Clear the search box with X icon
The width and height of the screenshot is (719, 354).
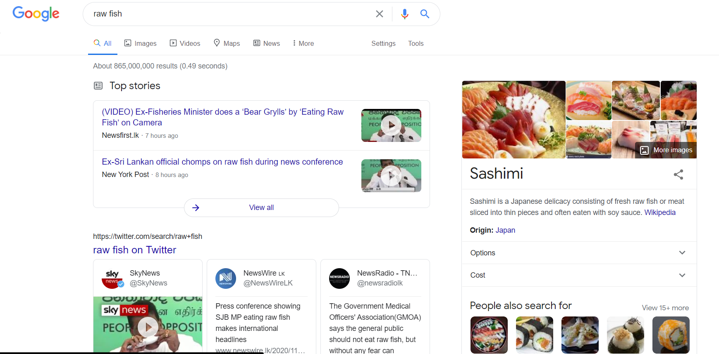point(379,14)
